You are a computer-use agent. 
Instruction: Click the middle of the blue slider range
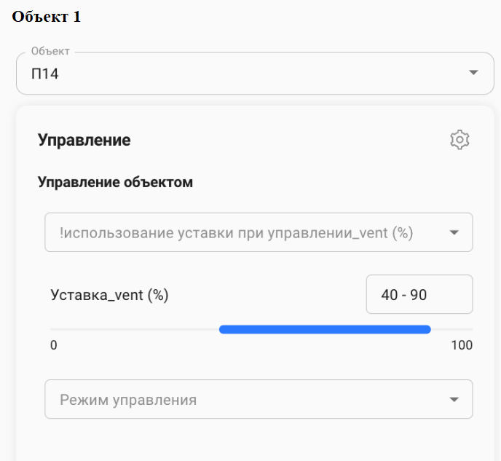tap(325, 330)
